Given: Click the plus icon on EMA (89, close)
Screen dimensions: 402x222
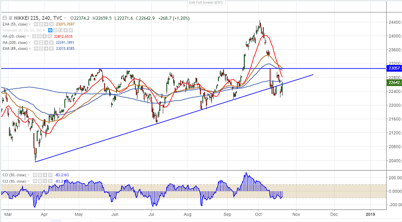Looking at the screenshot, I should 46,49.
